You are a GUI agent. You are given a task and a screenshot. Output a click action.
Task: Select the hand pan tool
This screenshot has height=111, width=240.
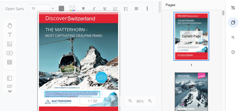coord(10,25)
